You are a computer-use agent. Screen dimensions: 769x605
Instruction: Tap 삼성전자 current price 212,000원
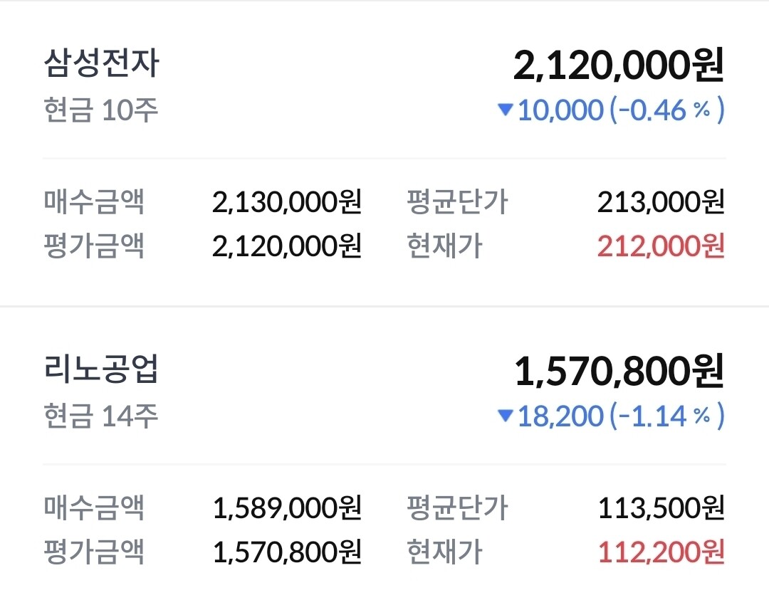(661, 246)
